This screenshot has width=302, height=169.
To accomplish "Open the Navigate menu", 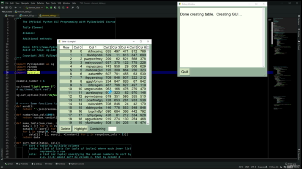I will pyautogui.click(x=25, y=3).
